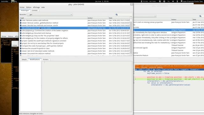Select commit 'utils/widgets.py: Fix the creation of property widgets'
The height and width of the screenshot is (115, 204).
[x=75, y=38]
